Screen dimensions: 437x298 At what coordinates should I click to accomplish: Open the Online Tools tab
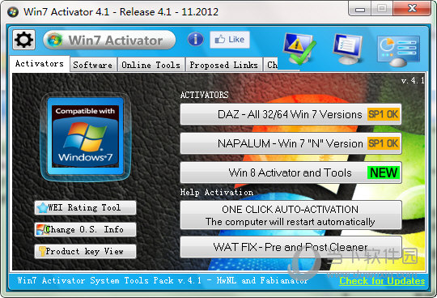pos(151,65)
